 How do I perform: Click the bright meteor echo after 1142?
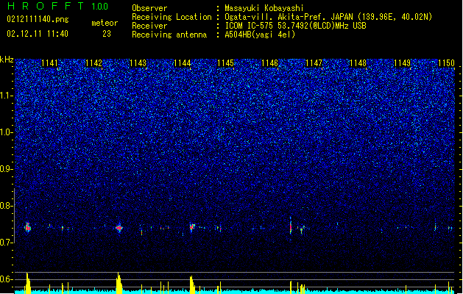119,228
